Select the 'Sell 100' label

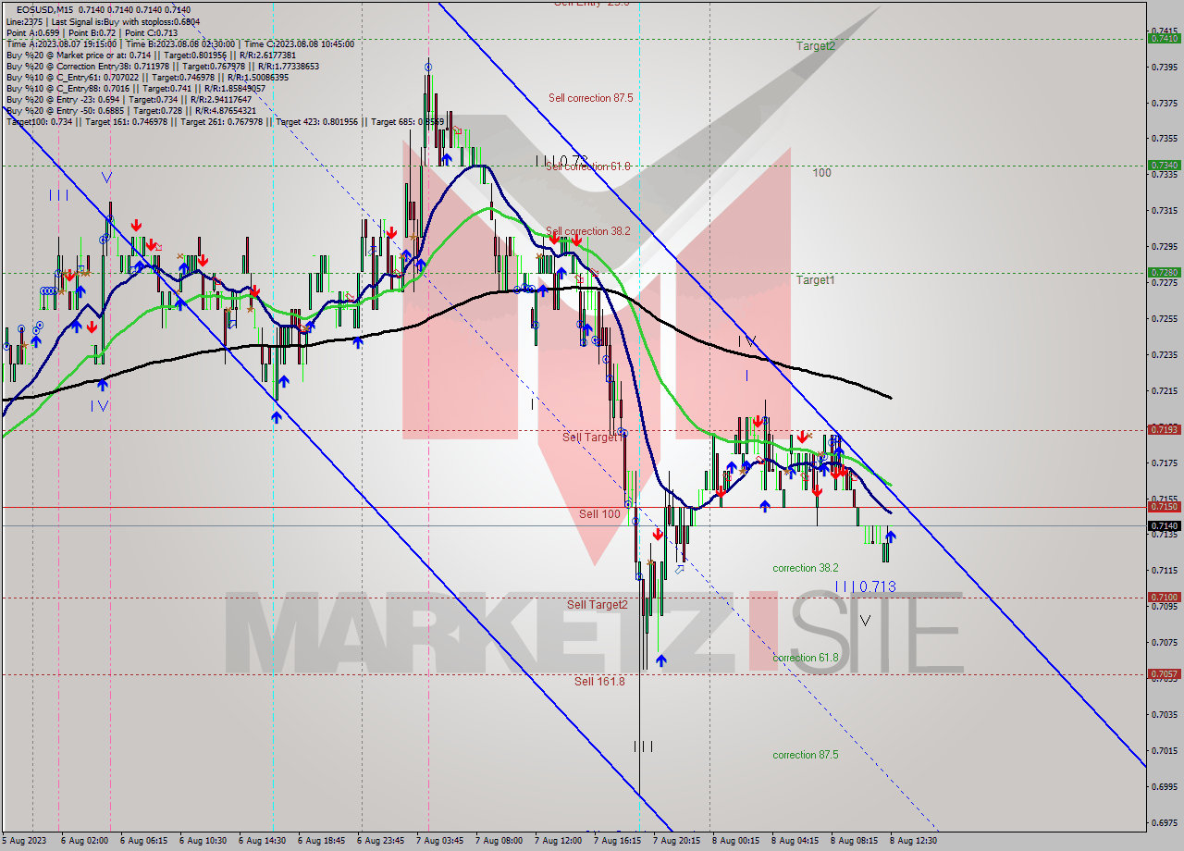[x=600, y=513]
